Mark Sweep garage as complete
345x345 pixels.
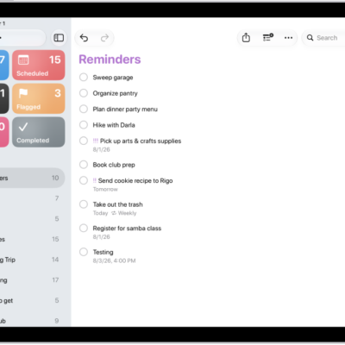[84, 77]
